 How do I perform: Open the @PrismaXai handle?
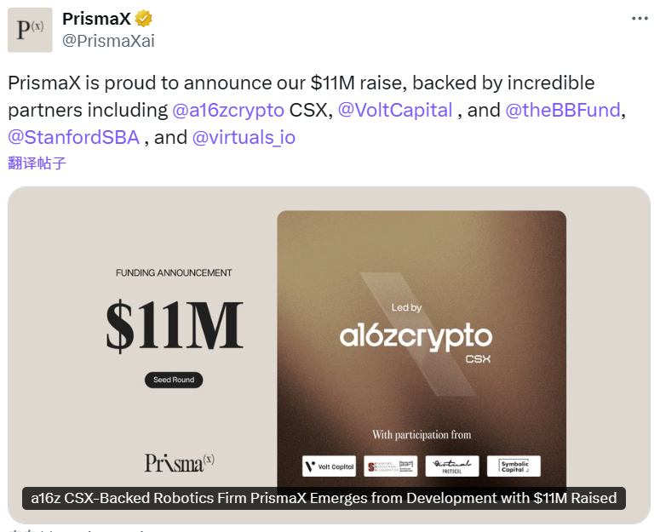(x=108, y=41)
